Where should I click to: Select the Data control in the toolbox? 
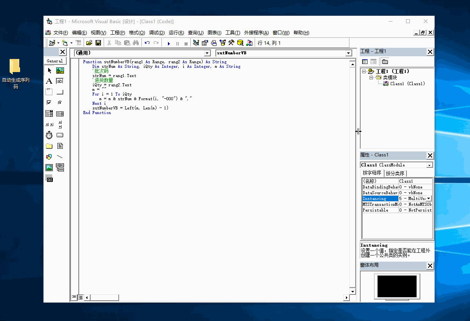[x=60, y=167]
